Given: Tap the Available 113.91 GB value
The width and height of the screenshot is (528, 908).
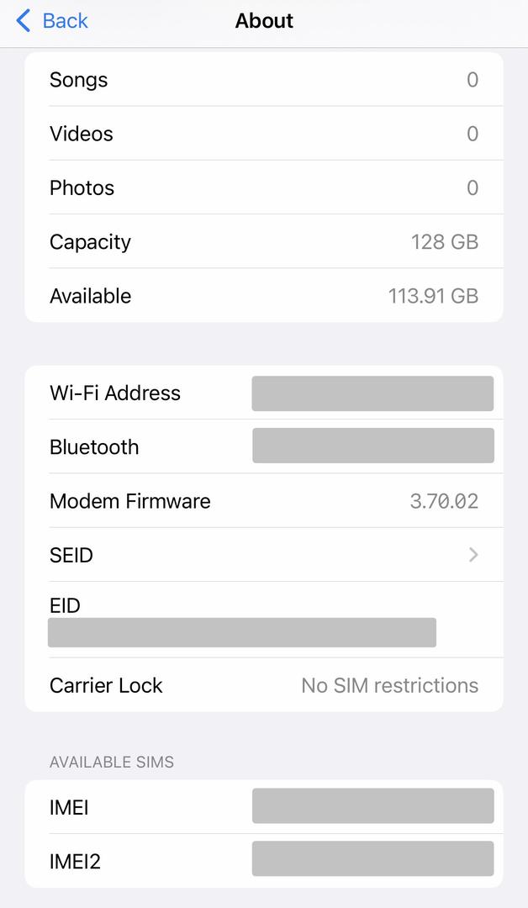Looking at the screenshot, I should (x=433, y=296).
